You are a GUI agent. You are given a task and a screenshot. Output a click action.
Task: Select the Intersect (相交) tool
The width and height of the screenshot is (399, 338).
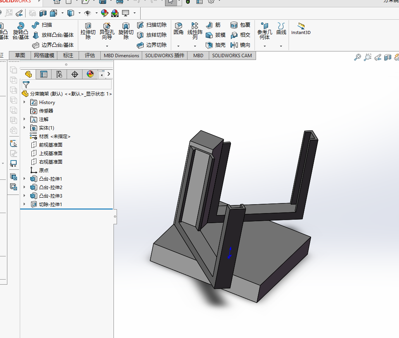coord(241,35)
